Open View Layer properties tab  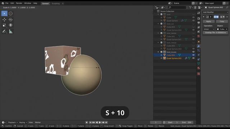[x=199, y=27]
